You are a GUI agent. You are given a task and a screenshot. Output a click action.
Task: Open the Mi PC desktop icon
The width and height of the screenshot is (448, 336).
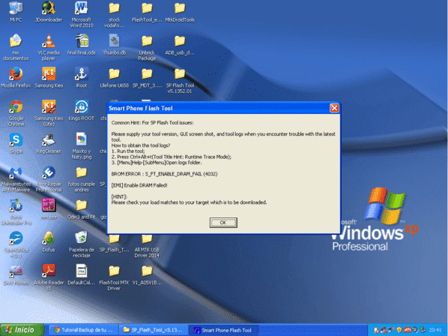point(16,12)
